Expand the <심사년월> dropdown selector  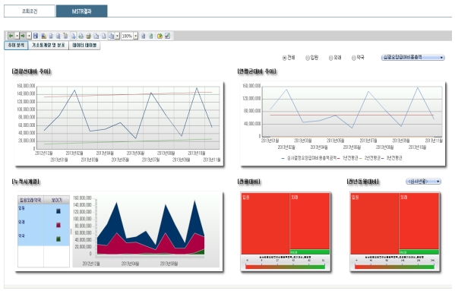pyautogui.click(x=423, y=182)
